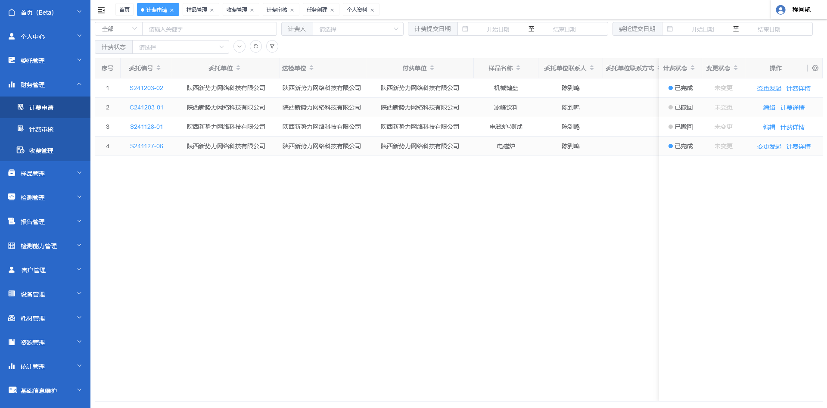Sort by 委托编号 column

click(x=159, y=68)
